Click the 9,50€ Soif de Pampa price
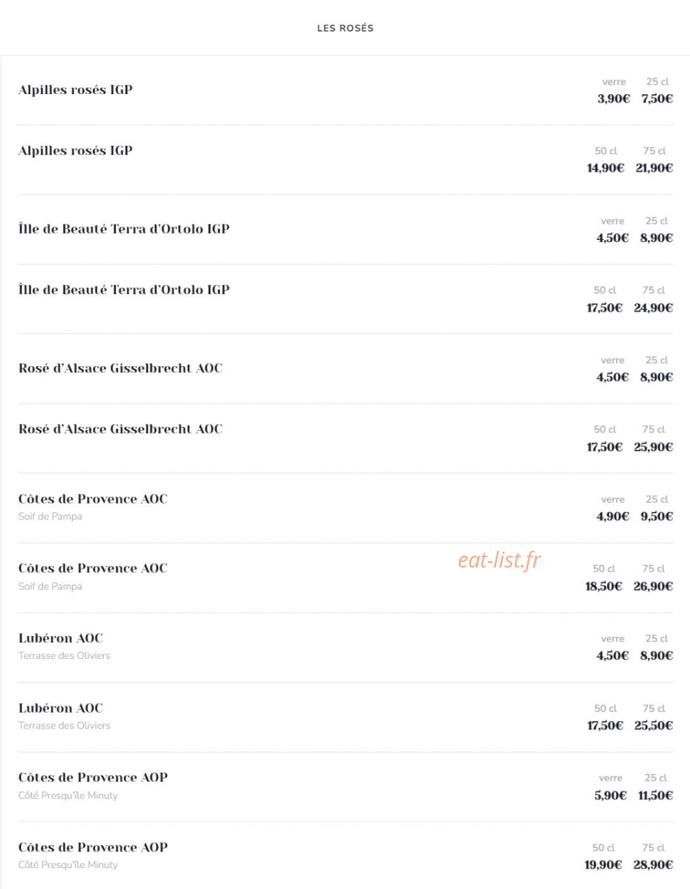 [x=657, y=517]
